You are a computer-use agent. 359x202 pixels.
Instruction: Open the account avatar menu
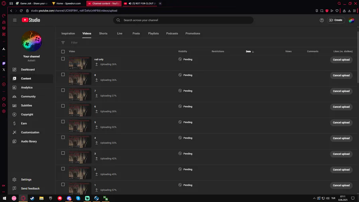[351, 20]
